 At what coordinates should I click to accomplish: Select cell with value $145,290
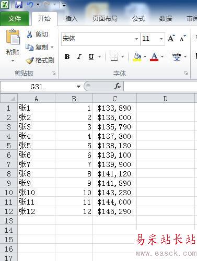(x=114, y=211)
